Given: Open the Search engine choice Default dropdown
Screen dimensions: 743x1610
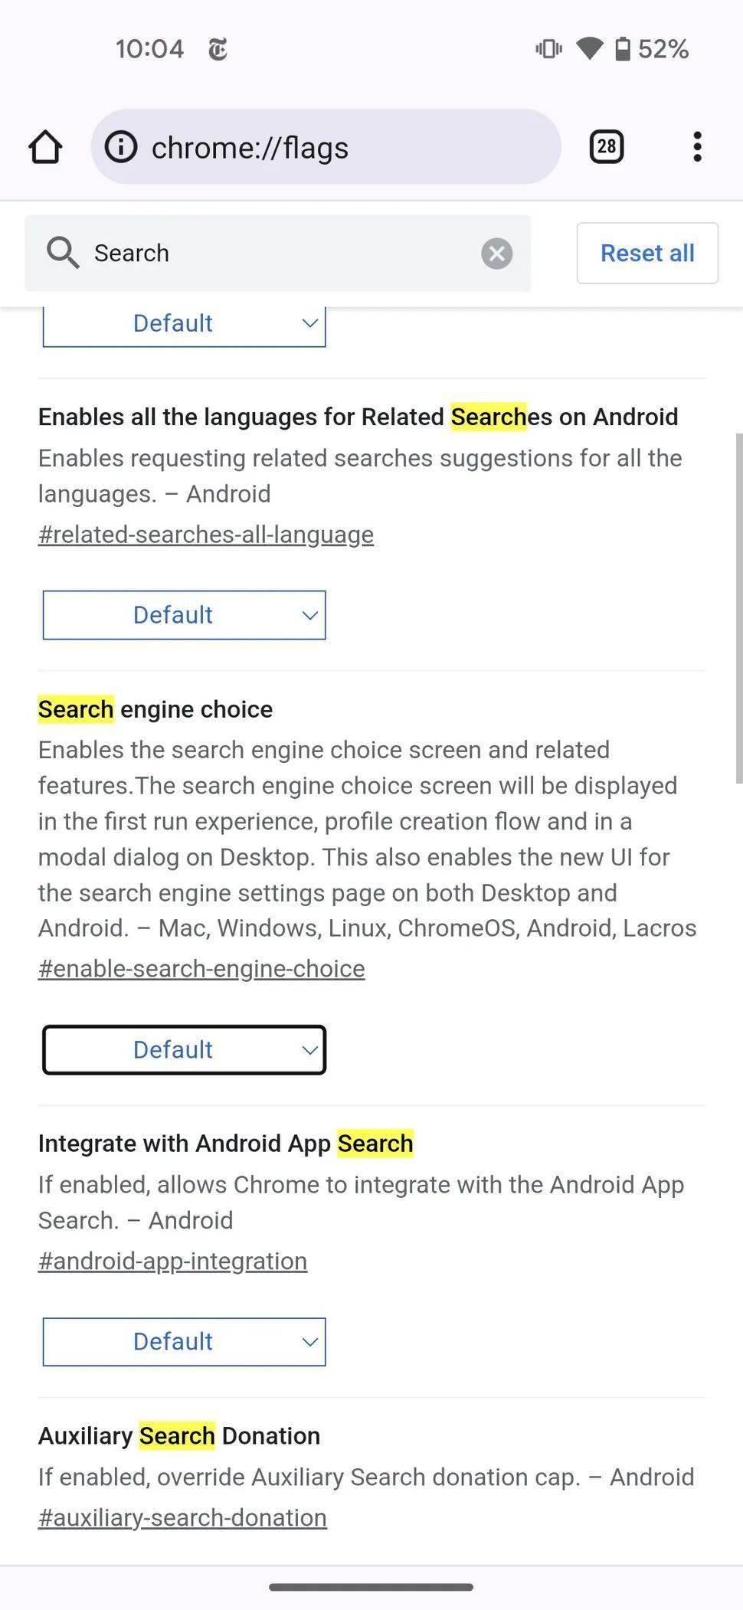Looking at the screenshot, I should (184, 1049).
